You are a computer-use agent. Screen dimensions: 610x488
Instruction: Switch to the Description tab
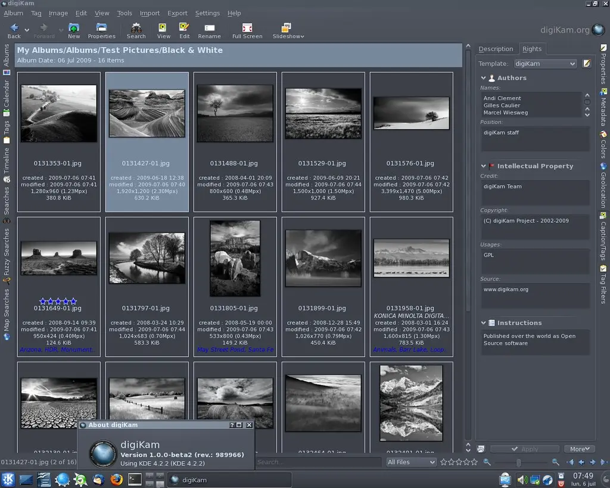point(496,49)
